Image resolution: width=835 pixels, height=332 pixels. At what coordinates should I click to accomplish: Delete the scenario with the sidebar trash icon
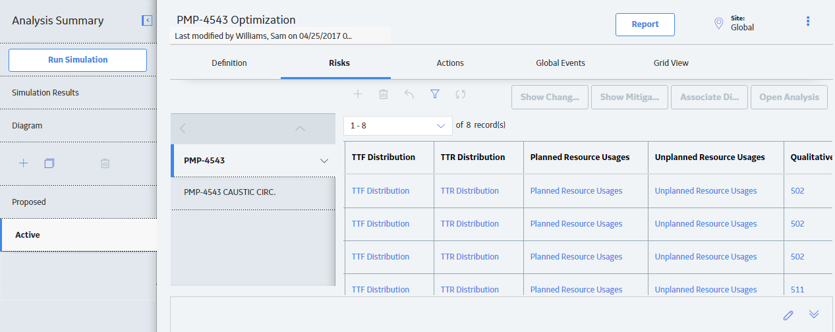click(105, 163)
